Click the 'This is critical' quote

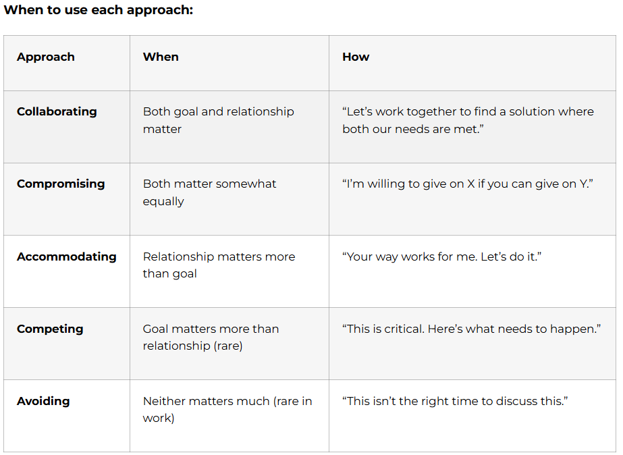coord(471,329)
